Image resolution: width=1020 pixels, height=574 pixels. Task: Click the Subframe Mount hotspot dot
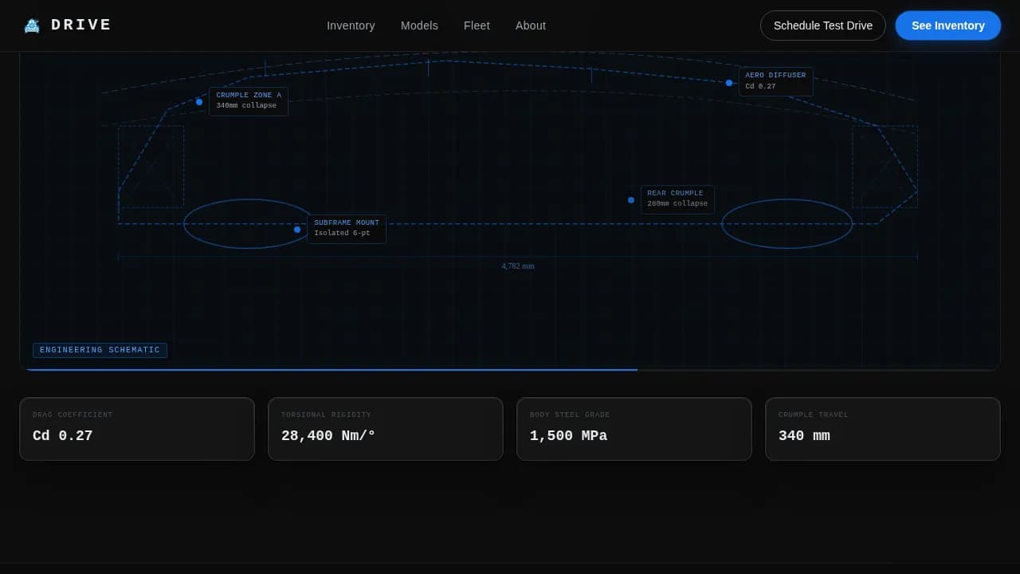pyautogui.click(x=297, y=230)
